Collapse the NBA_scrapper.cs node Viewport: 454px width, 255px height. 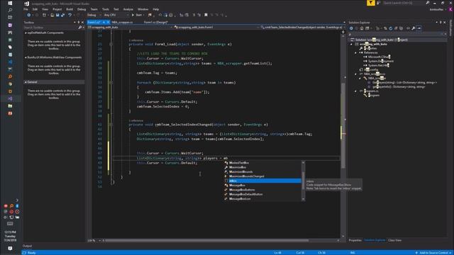tap(356, 74)
